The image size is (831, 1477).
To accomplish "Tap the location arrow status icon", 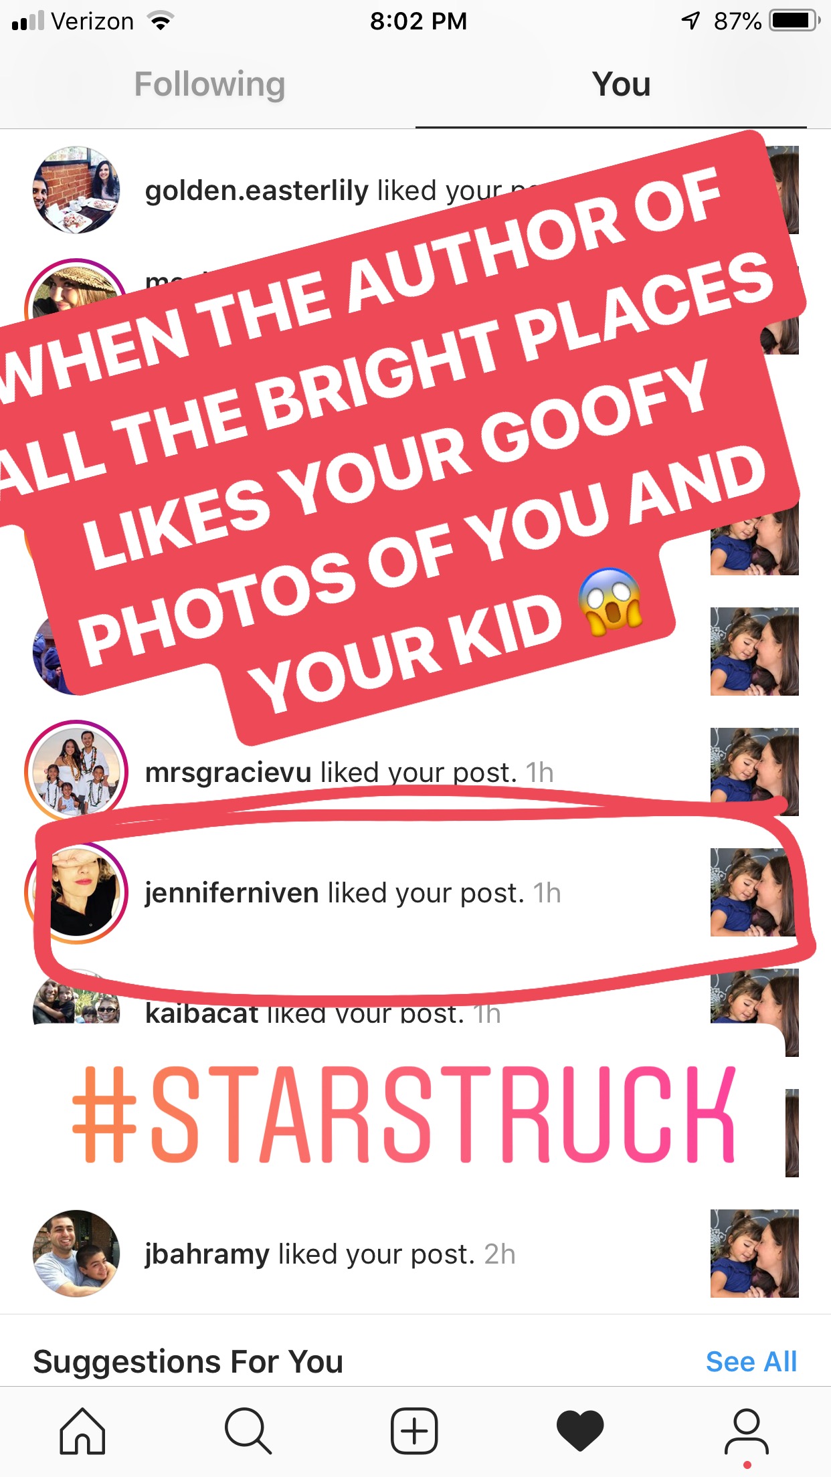I will (x=691, y=21).
